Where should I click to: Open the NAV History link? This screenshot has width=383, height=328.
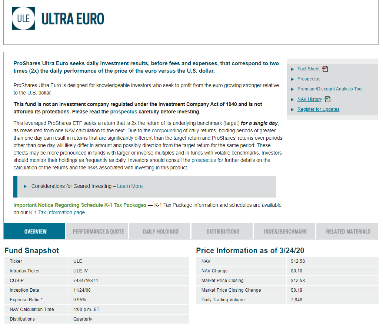pyautogui.click(x=310, y=99)
